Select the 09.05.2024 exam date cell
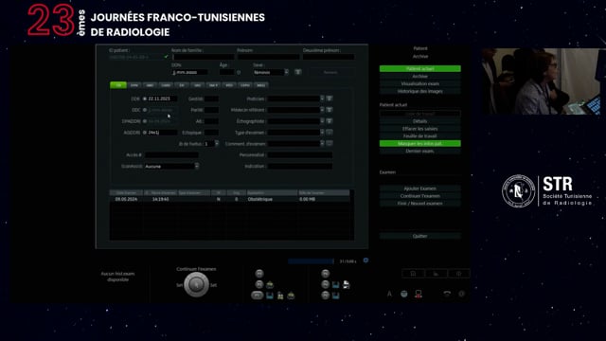 click(126, 199)
